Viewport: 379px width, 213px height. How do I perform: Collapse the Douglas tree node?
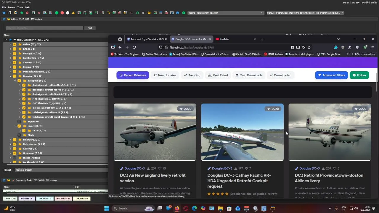(x=10, y=76)
